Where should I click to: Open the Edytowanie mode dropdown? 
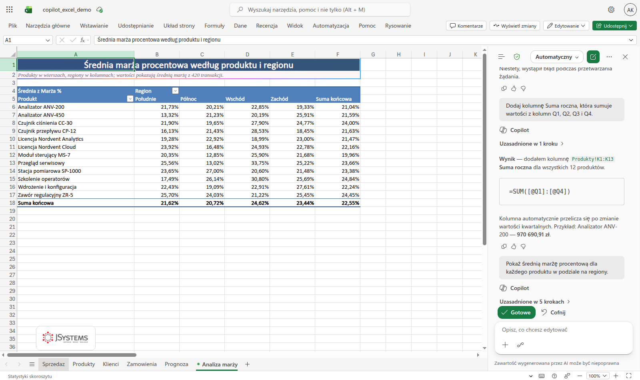tap(566, 26)
